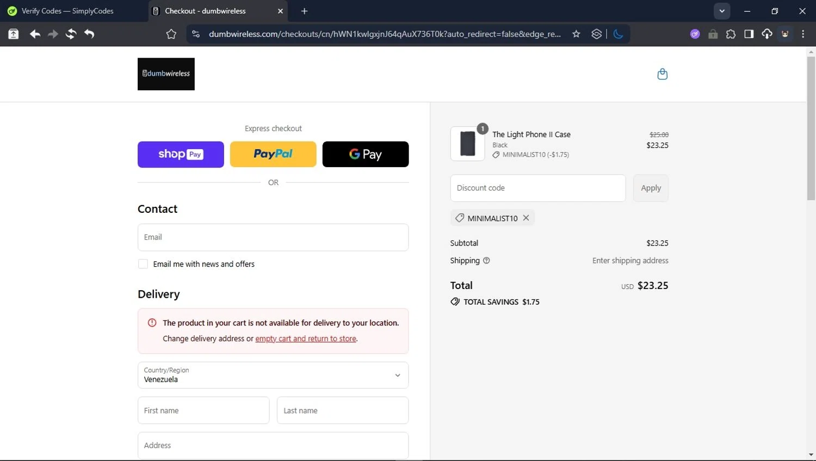The image size is (816, 461).
Task: Click The Light Phone II Case product name
Action: click(531, 134)
